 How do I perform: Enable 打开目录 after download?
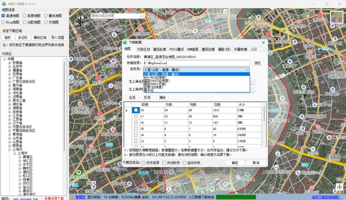pyautogui.click(x=144, y=163)
